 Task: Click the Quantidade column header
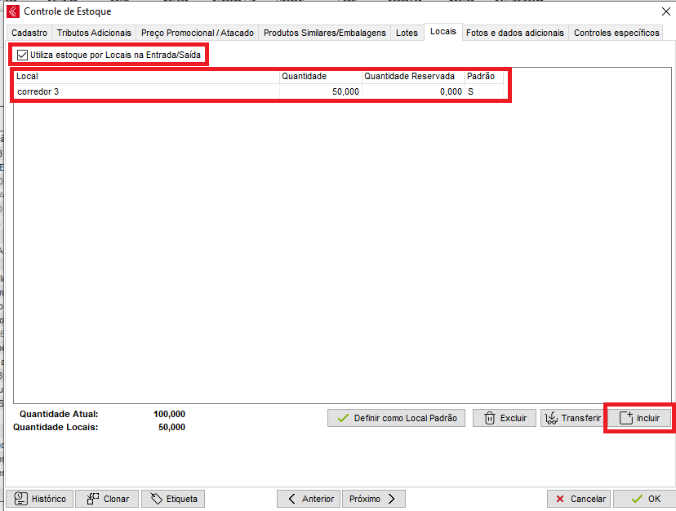point(320,76)
